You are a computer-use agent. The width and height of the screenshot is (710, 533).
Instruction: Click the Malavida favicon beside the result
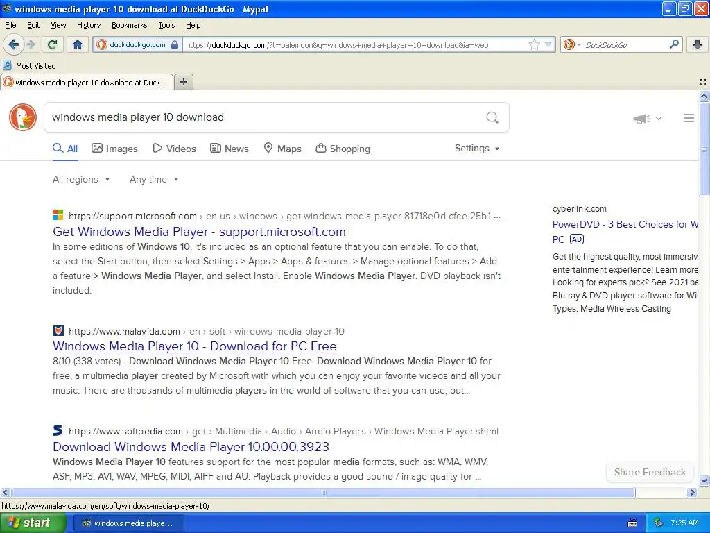point(58,330)
